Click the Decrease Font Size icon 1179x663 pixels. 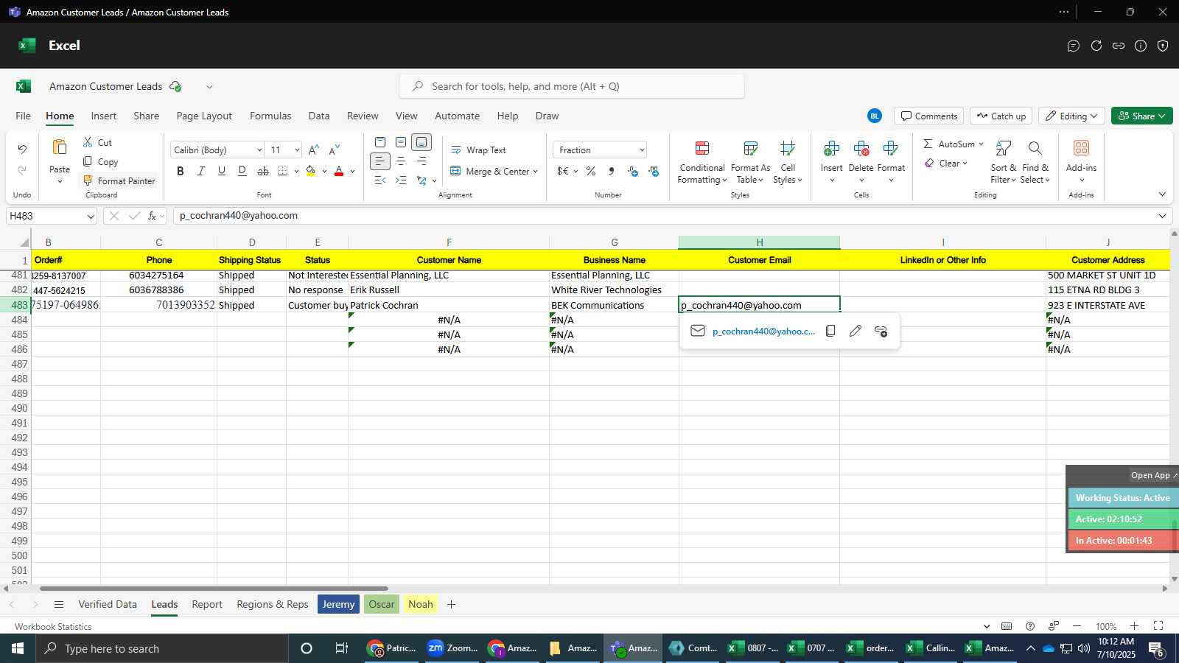pos(335,150)
